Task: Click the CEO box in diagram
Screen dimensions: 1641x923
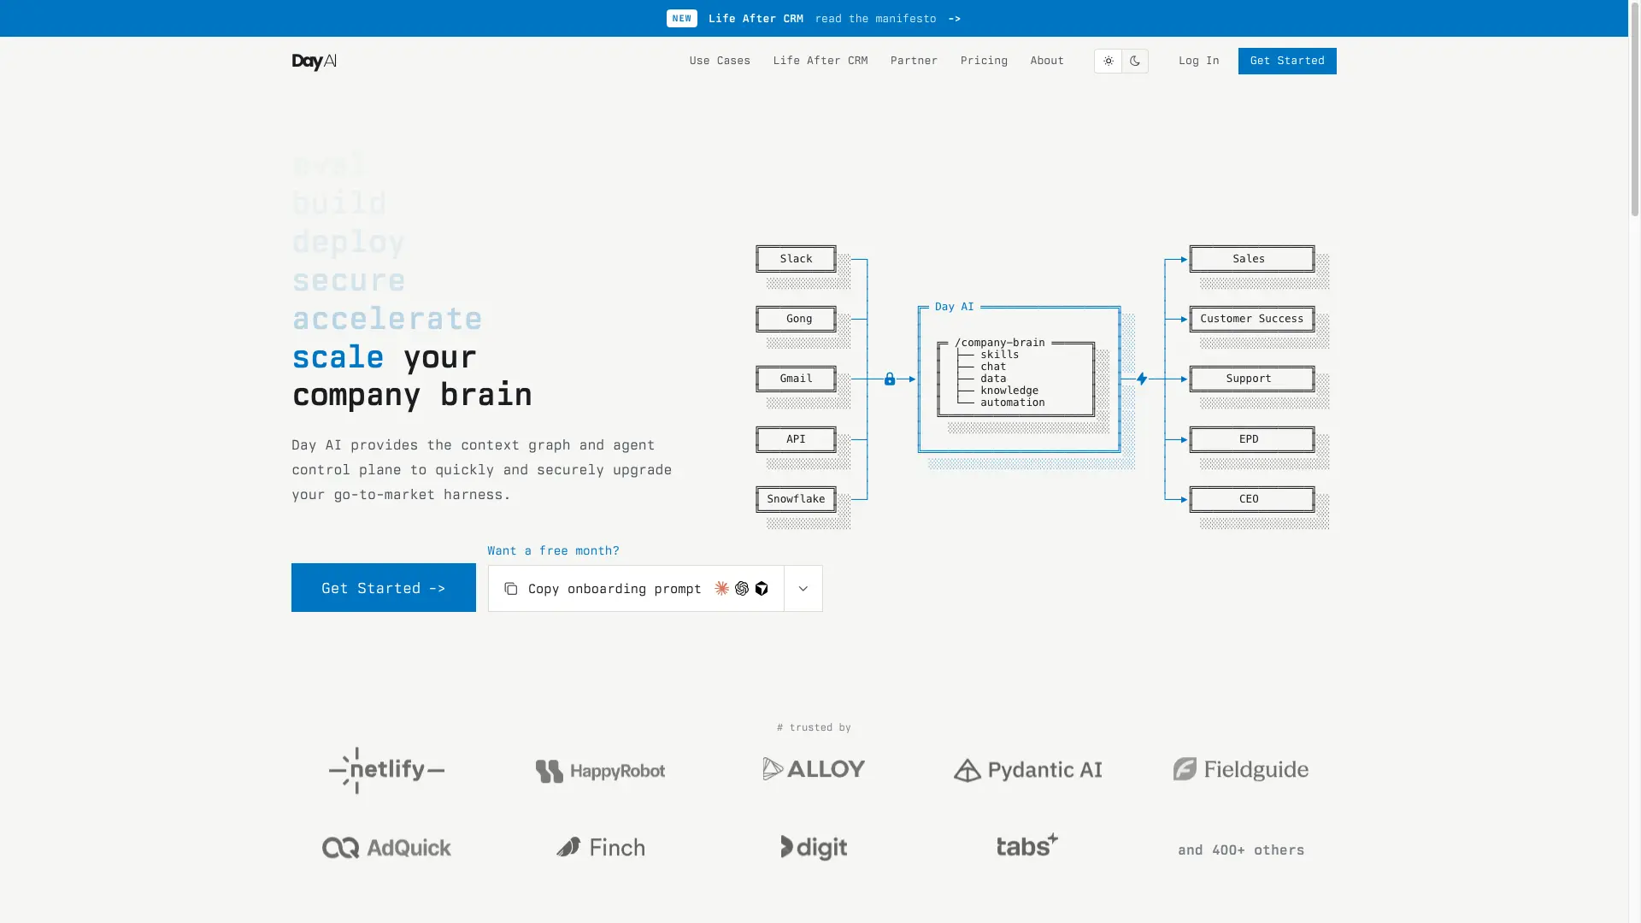Action: tap(1252, 499)
